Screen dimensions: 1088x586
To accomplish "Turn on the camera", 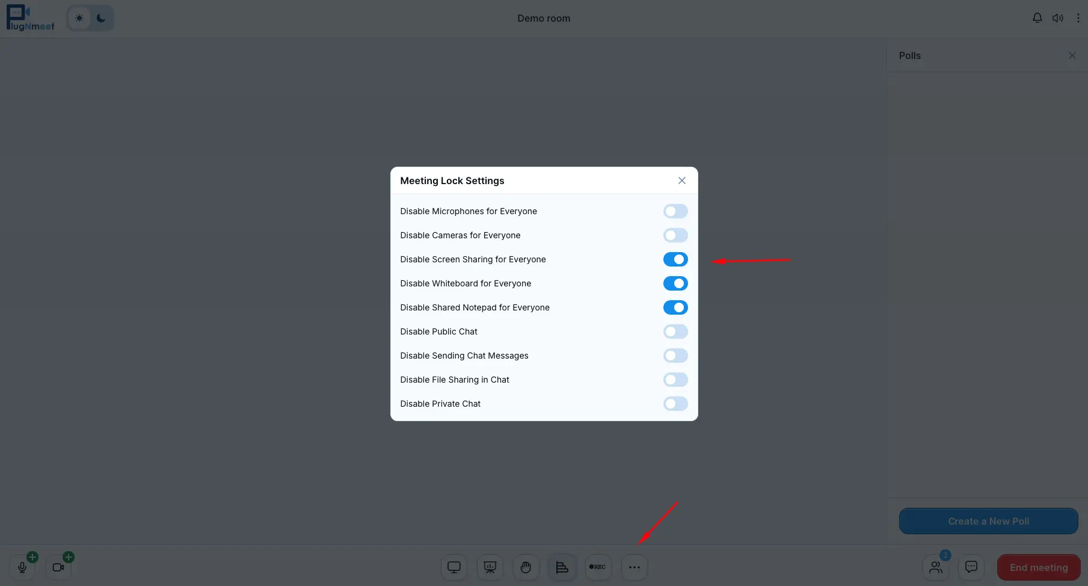I will pos(58,567).
